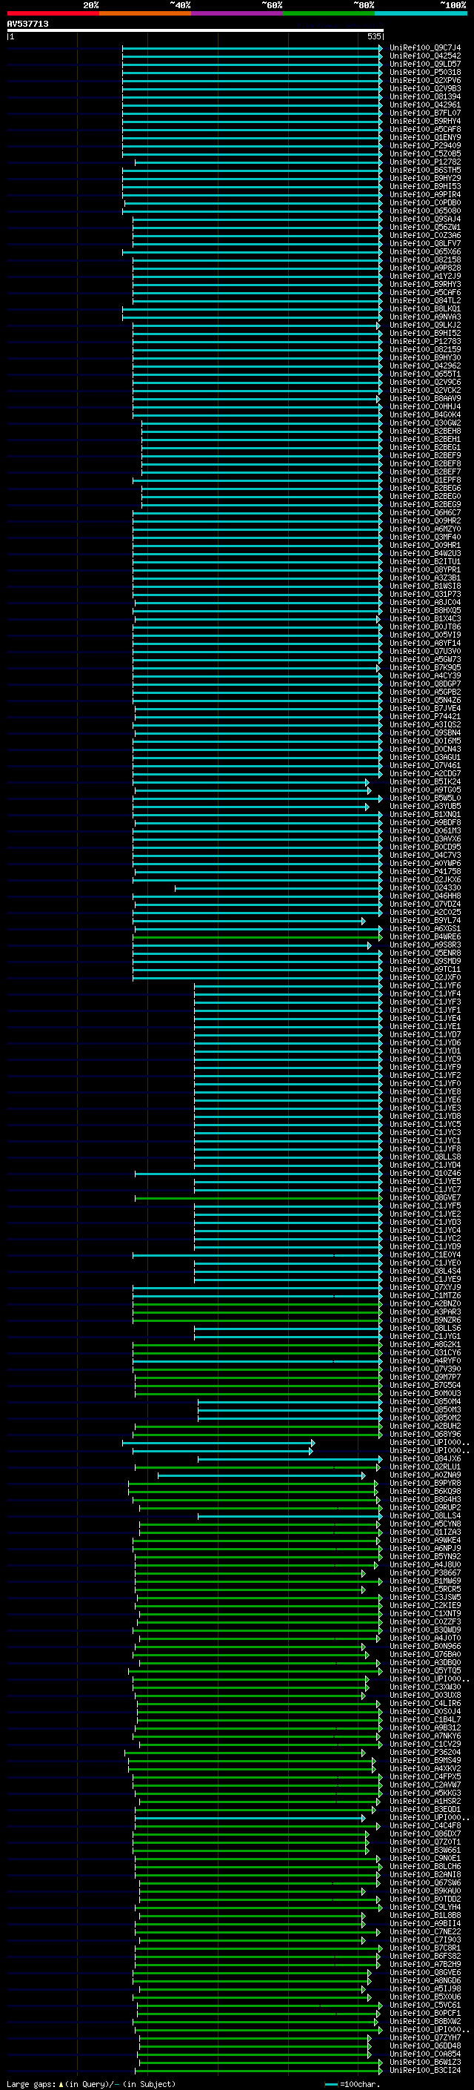Select the UniRef100_A9P828 label
Viewport: 474px width, 2090px height.
click(424, 268)
